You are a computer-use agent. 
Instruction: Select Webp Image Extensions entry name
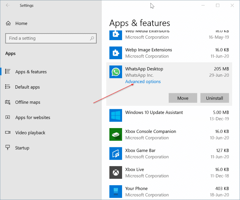148,50
